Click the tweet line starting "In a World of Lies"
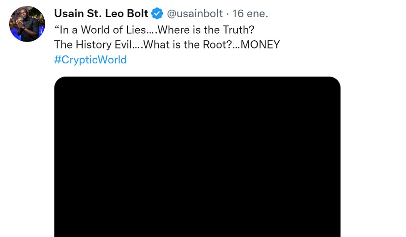Screen dimensions: 406x237 coord(154,29)
